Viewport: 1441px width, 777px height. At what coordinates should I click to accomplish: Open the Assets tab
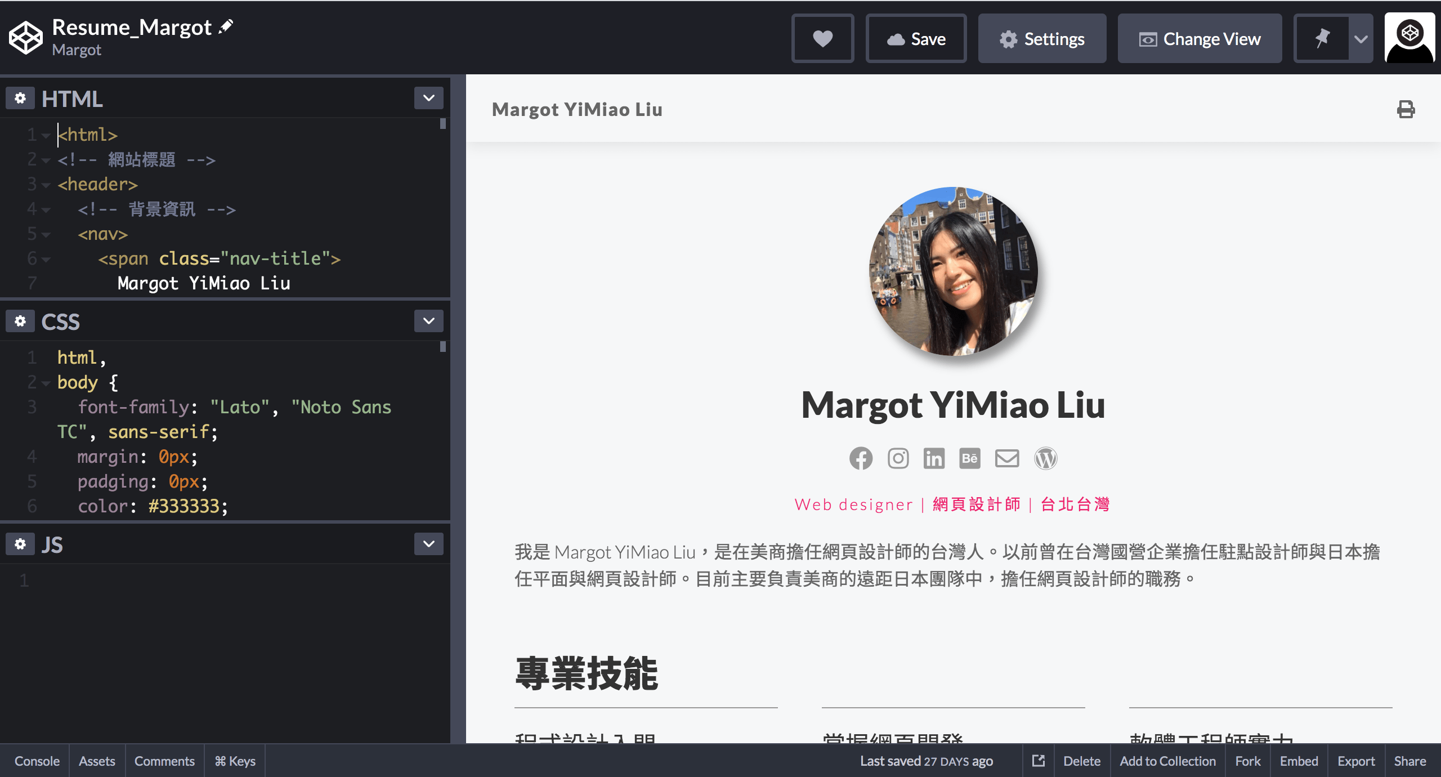pos(97,761)
